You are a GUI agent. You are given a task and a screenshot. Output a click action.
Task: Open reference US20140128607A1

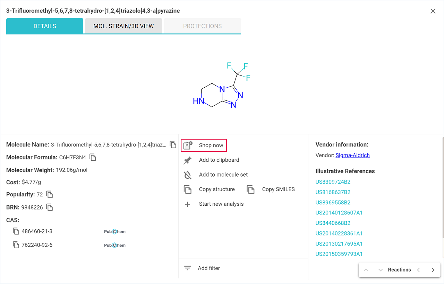tap(339, 213)
